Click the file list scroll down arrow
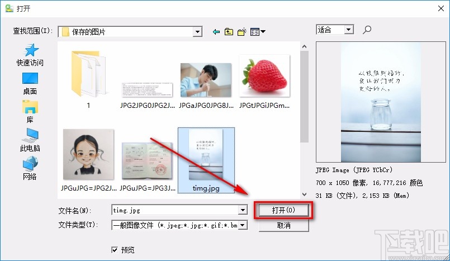Viewport: 450px width, 261px height. pos(305,194)
